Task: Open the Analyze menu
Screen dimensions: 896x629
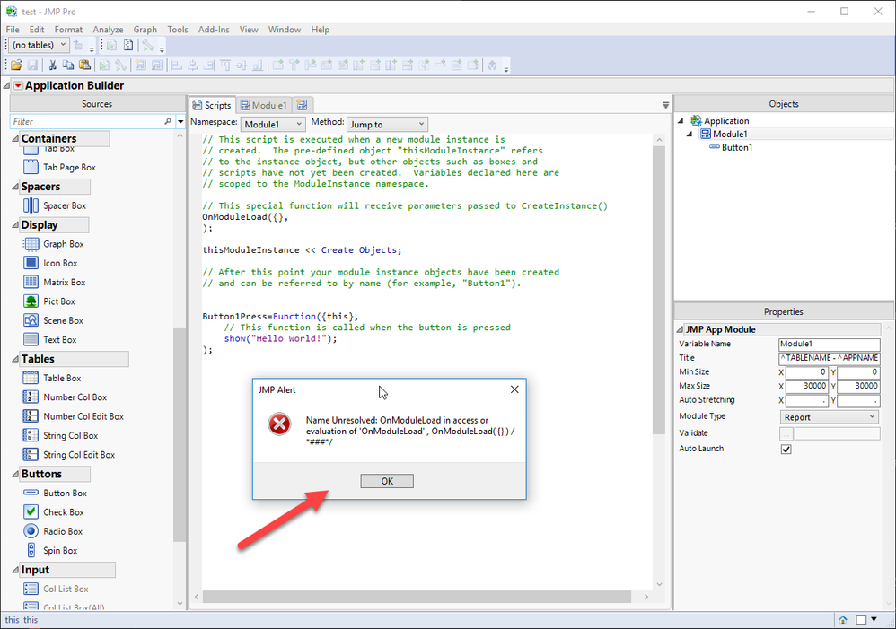Action: 108,29
